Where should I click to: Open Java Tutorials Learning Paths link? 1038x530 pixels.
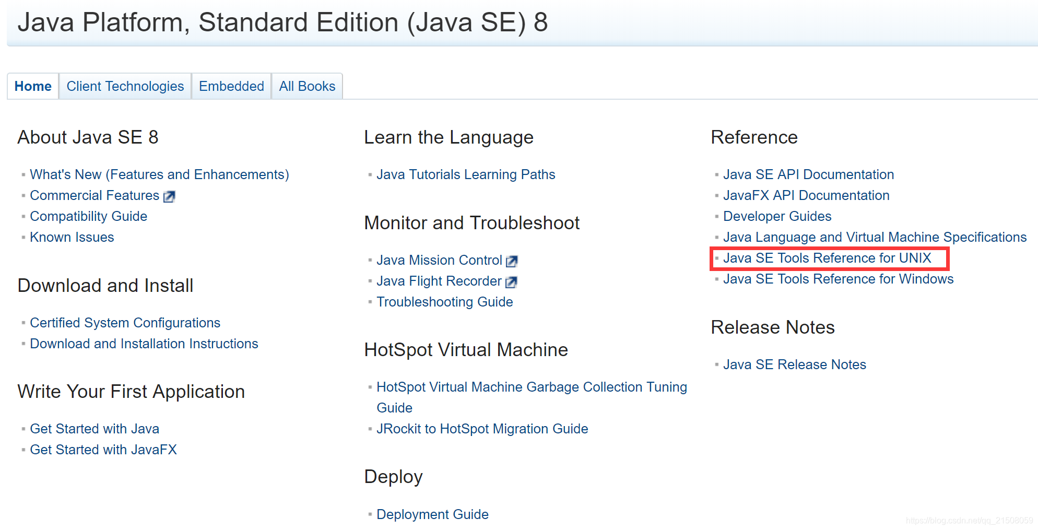click(x=466, y=174)
